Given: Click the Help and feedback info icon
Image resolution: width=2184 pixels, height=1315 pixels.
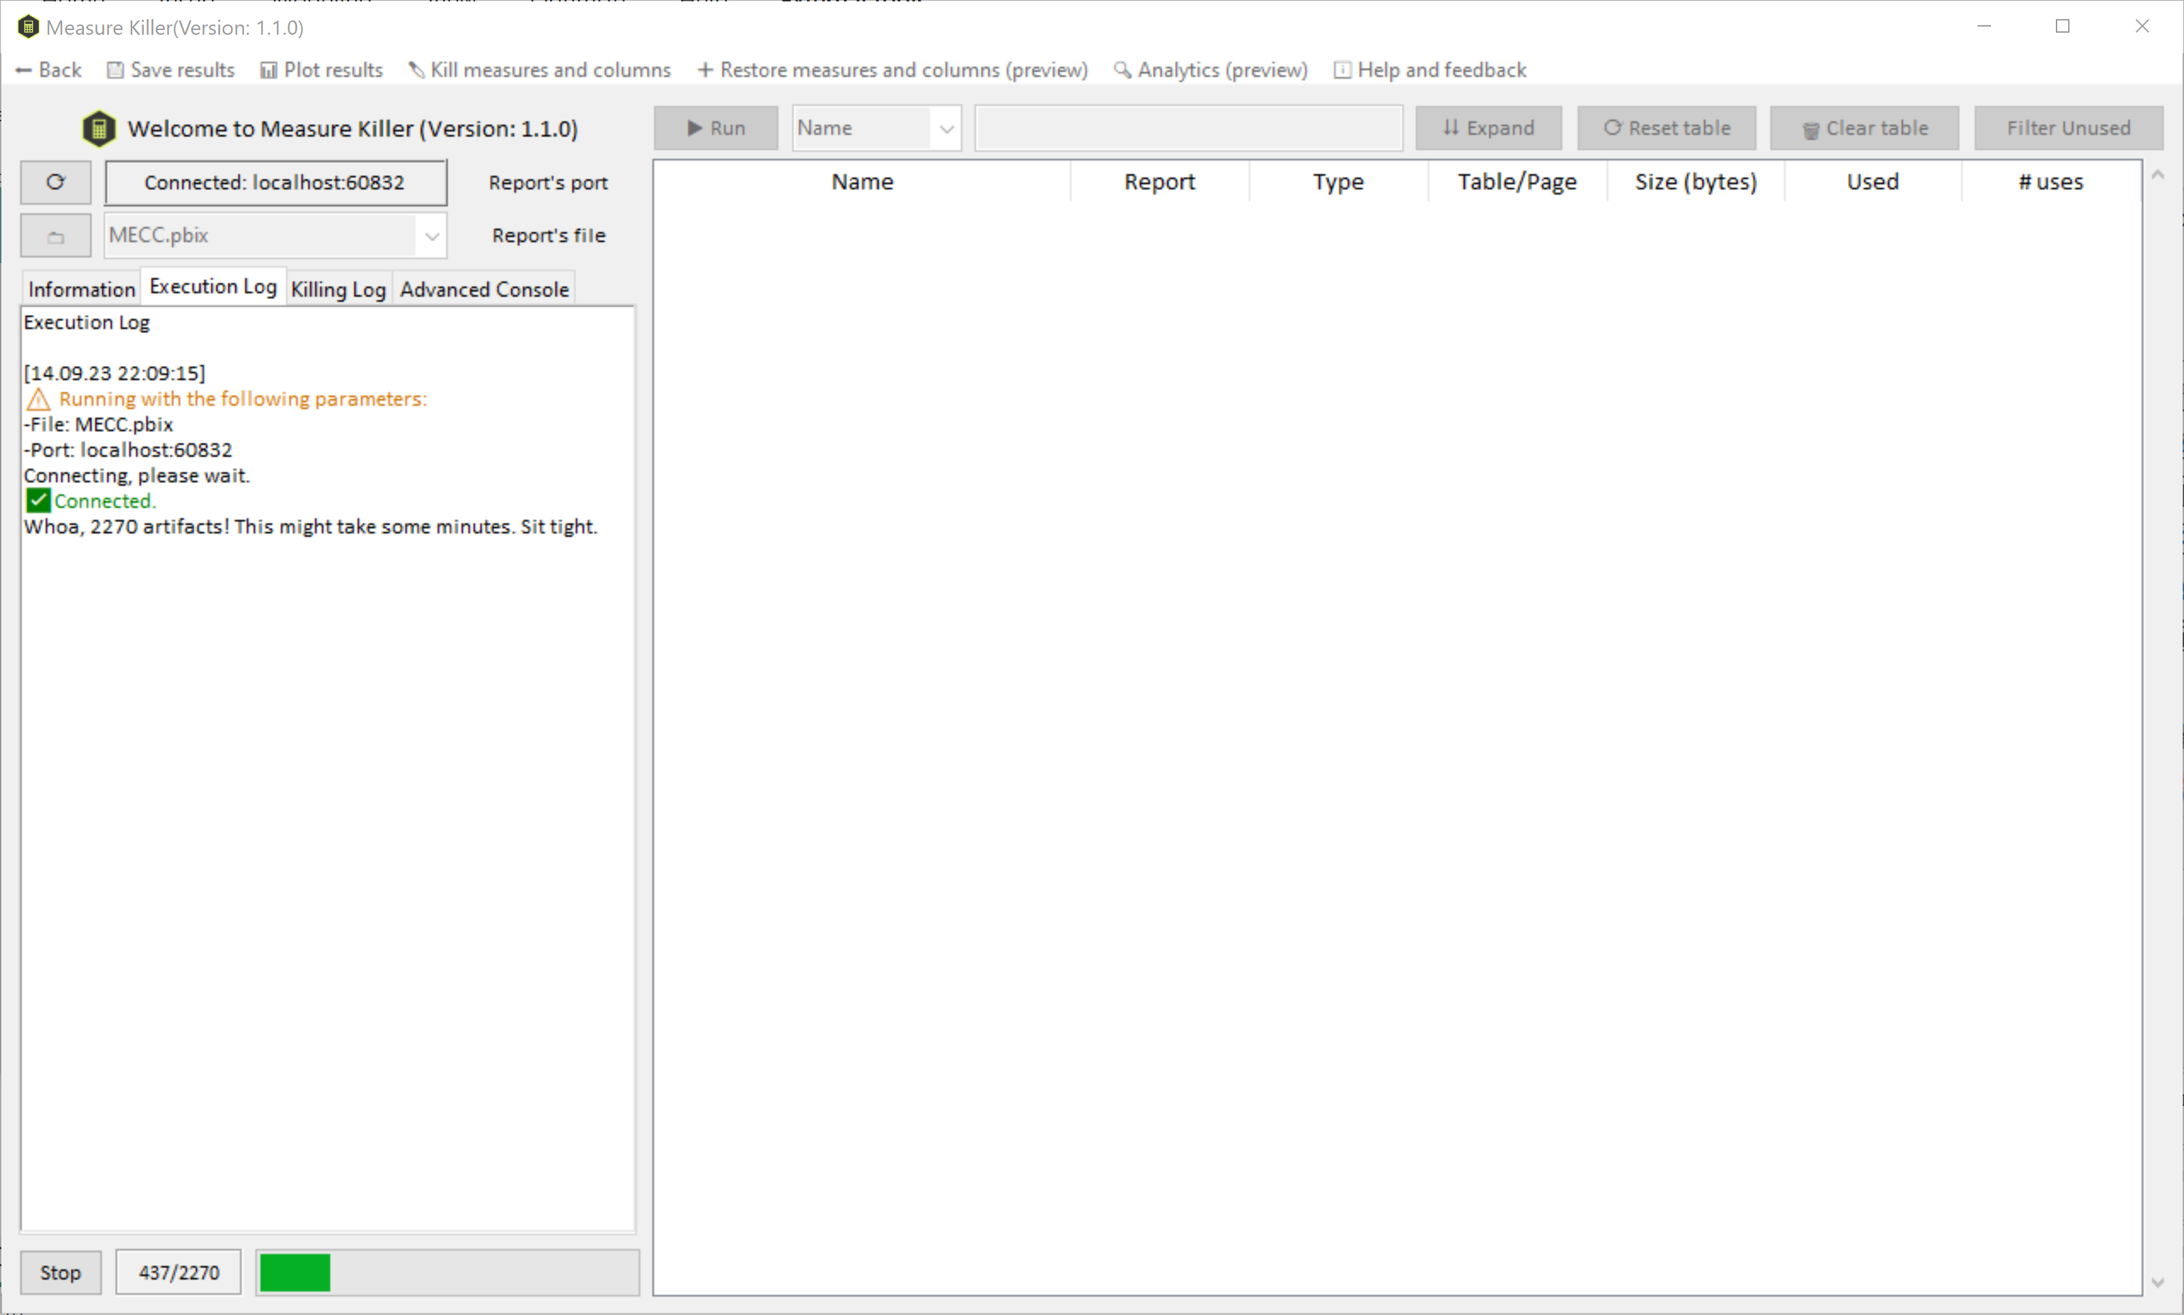Looking at the screenshot, I should 1342,69.
